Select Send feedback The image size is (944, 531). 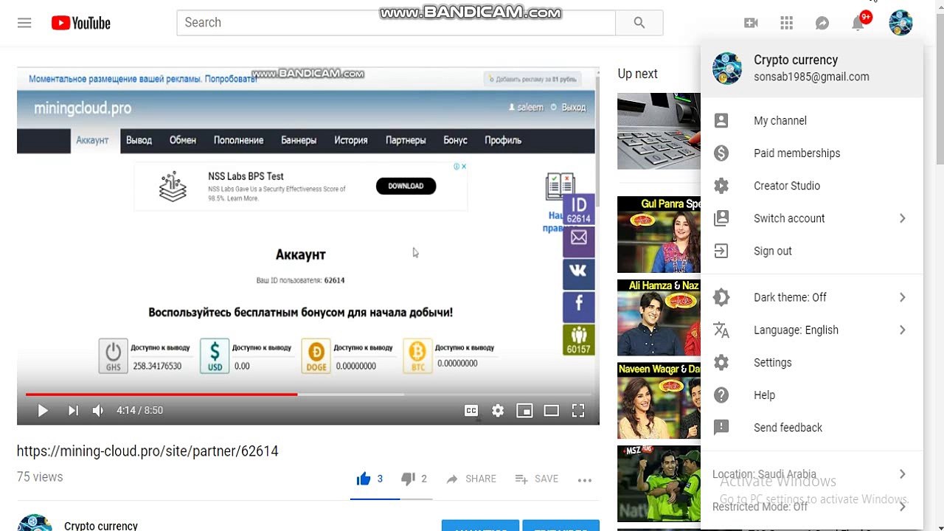(812, 427)
